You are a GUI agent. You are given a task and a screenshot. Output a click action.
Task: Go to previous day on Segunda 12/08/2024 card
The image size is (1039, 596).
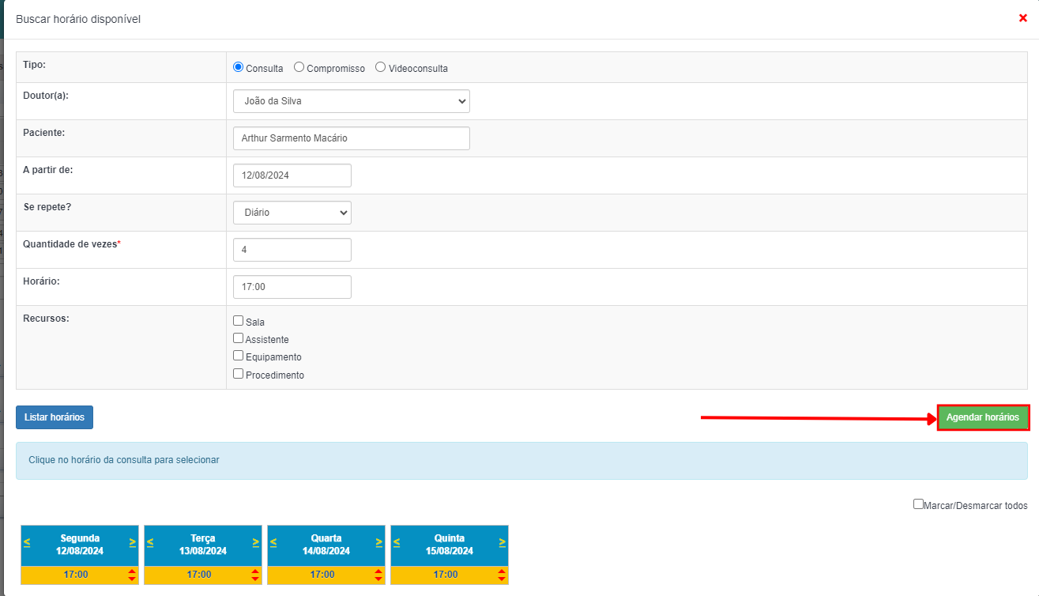click(x=27, y=542)
